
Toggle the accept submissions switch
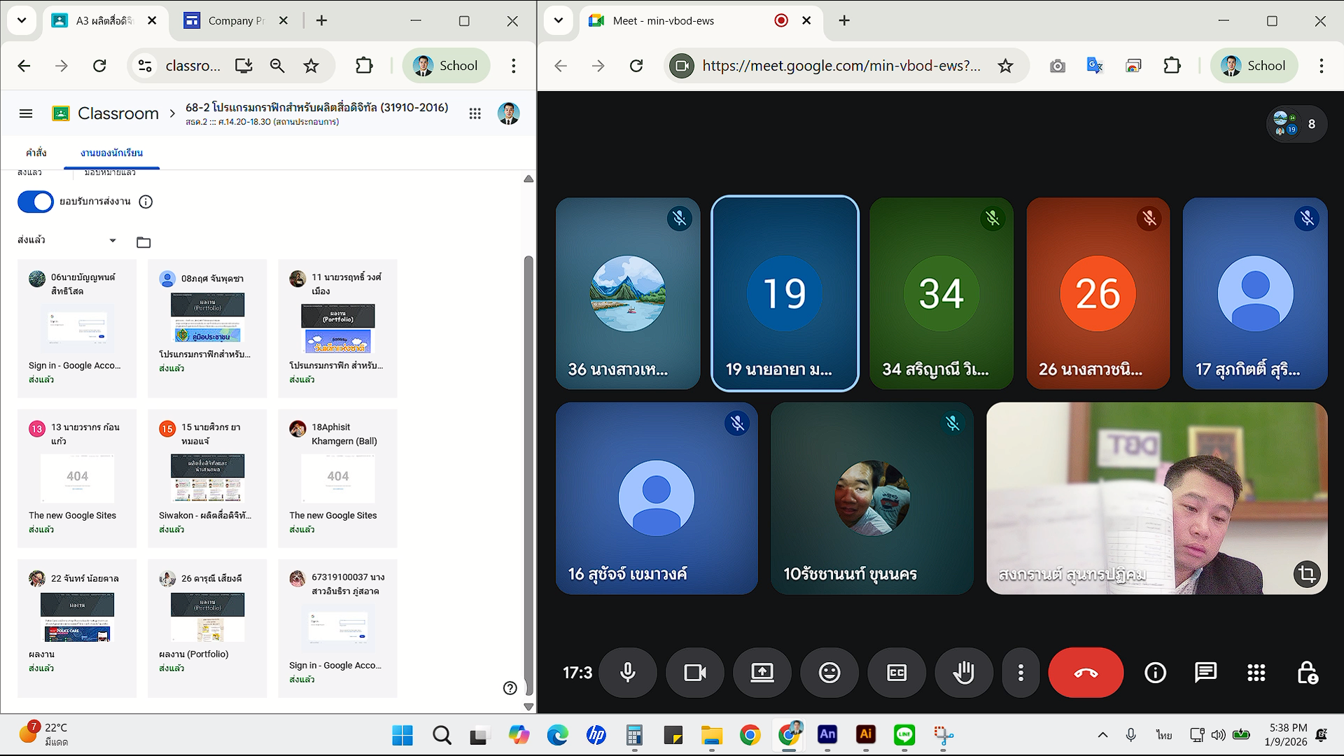[x=35, y=202]
